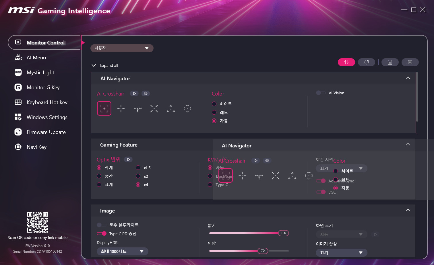Click the circular reset arrow icon

tap(366, 62)
